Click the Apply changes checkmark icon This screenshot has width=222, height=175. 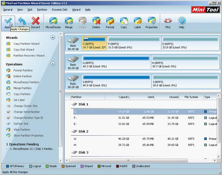point(8,21)
